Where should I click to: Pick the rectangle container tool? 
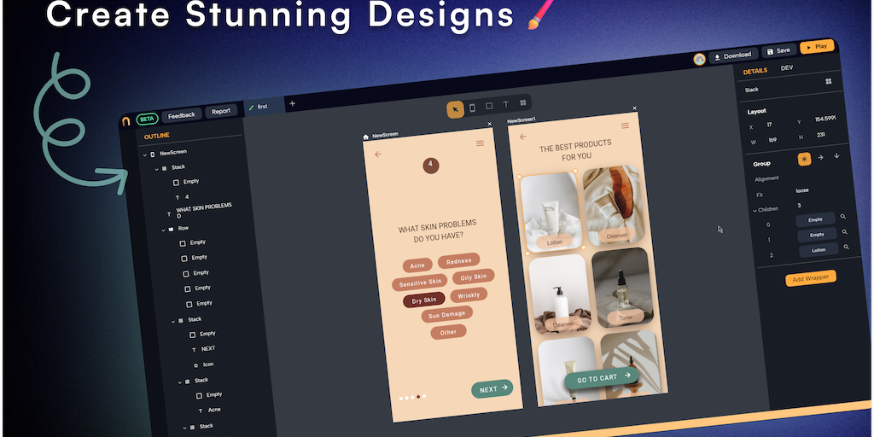(x=489, y=106)
